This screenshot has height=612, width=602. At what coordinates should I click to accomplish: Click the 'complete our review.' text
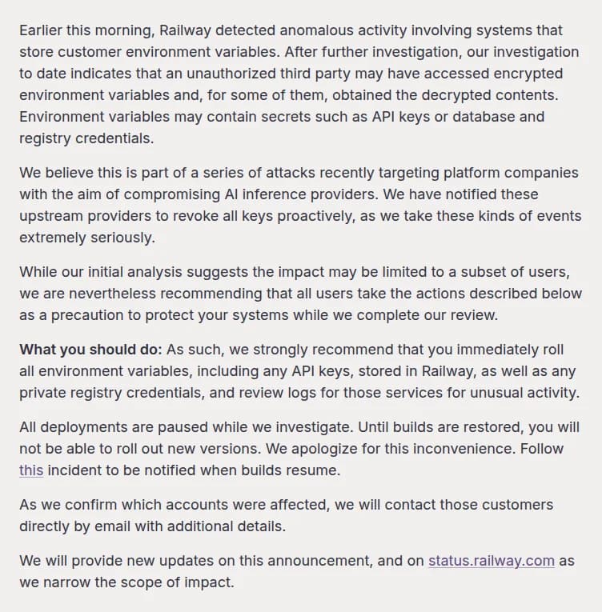[427, 315]
